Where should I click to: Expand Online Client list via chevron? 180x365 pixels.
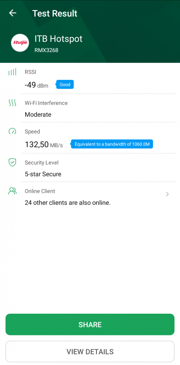click(167, 194)
